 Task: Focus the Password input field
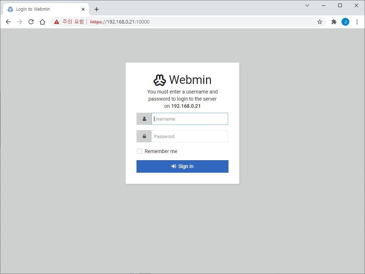pos(190,136)
